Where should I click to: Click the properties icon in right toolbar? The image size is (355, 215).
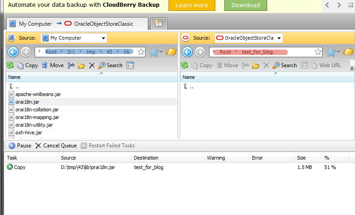305,65
